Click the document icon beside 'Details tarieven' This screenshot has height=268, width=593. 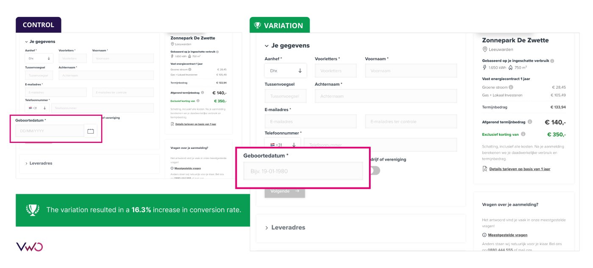[485, 168]
